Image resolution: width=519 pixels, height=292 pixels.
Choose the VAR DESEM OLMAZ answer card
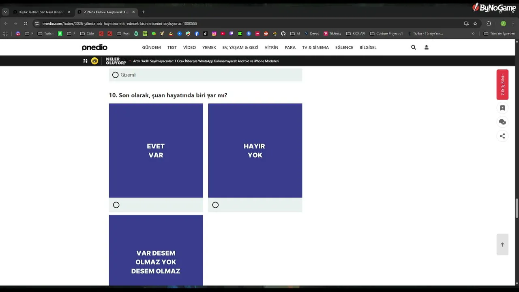(x=156, y=250)
